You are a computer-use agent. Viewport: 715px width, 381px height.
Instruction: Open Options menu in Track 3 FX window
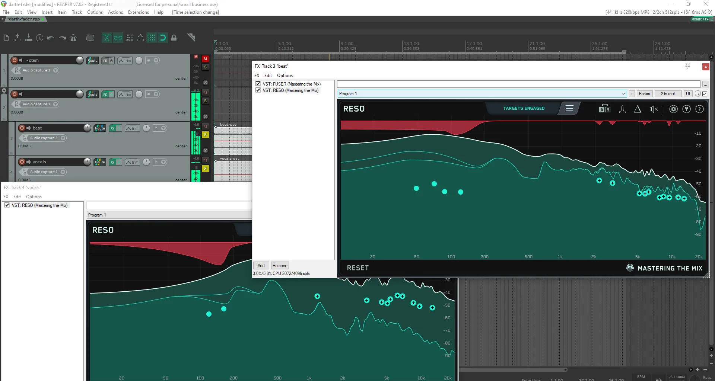[x=285, y=76]
